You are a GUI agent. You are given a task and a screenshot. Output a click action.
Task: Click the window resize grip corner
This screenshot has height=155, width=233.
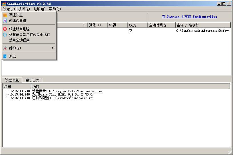[x=230, y=152]
